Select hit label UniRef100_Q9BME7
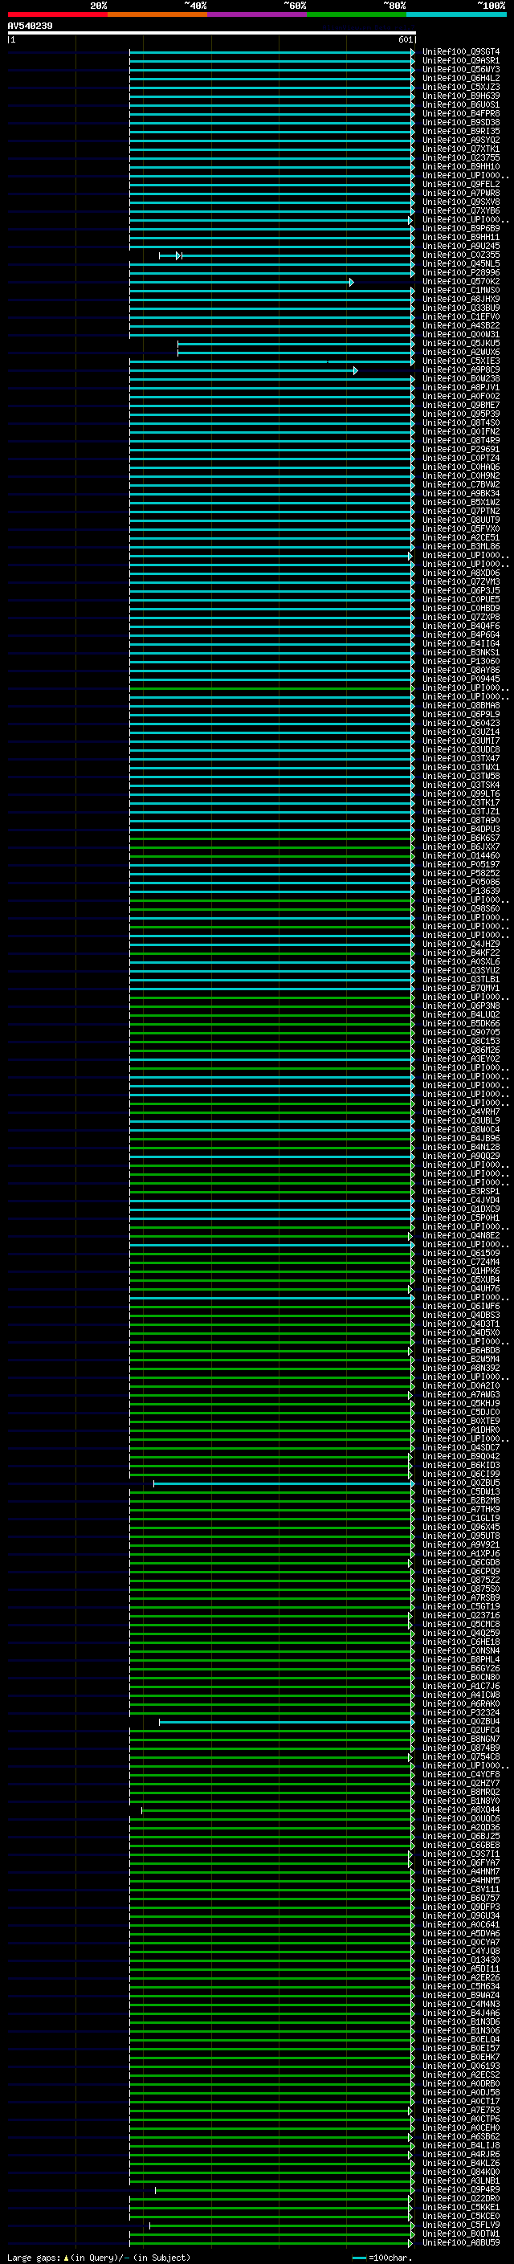 pyautogui.click(x=460, y=405)
